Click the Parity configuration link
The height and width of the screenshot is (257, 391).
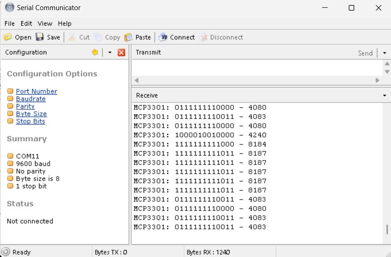25,106
